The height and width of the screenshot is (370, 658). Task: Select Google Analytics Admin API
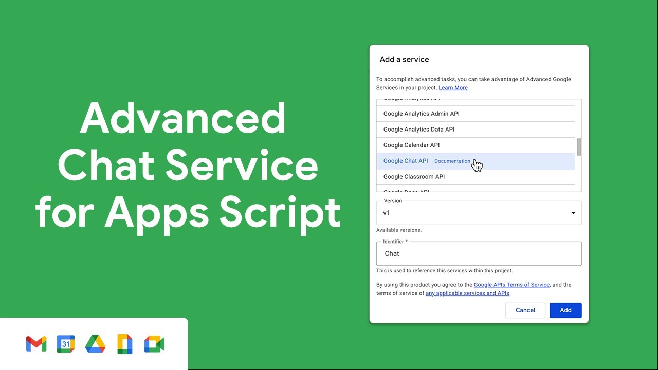click(476, 114)
